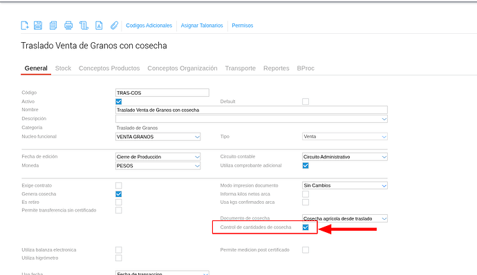Click the document with letter A icon

coord(99,26)
